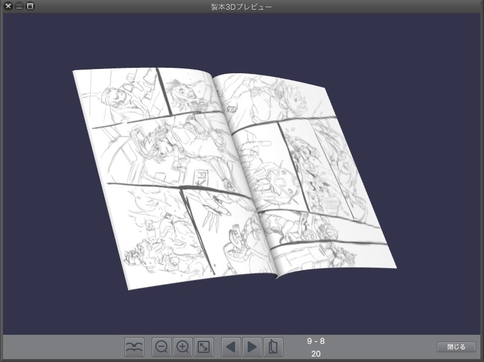This screenshot has width=484, height=362.
Task: Zoom in the 3D preview
Action: coord(182,347)
